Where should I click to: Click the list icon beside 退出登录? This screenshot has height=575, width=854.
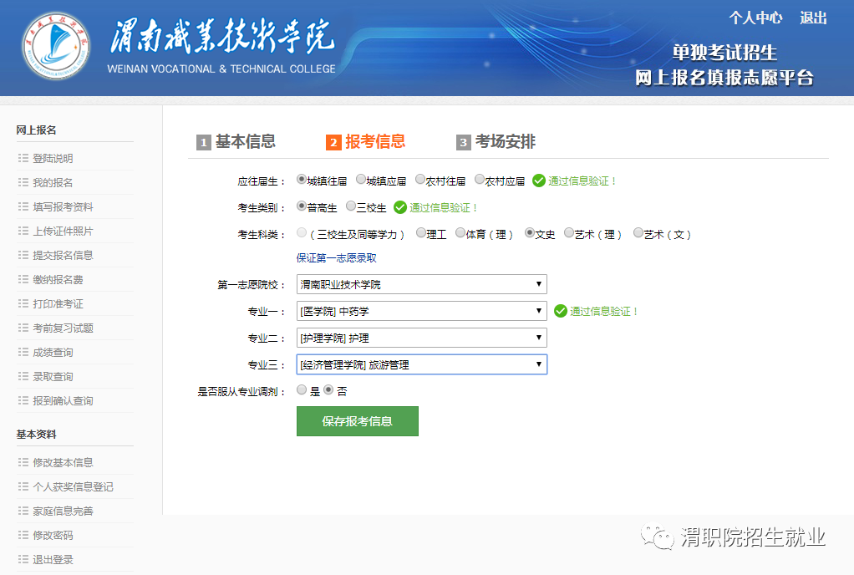pyautogui.click(x=23, y=559)
